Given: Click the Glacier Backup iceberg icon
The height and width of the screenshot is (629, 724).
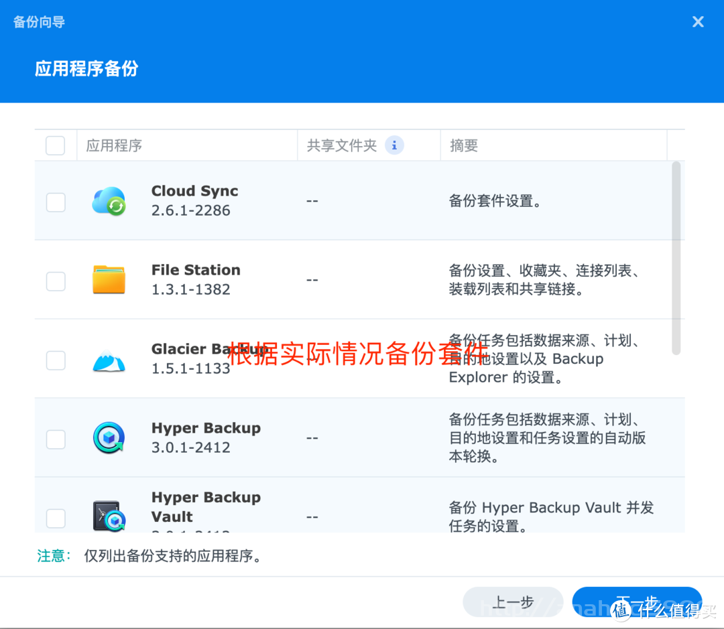Looking at the screenshot, I should (x=109, y=361).
